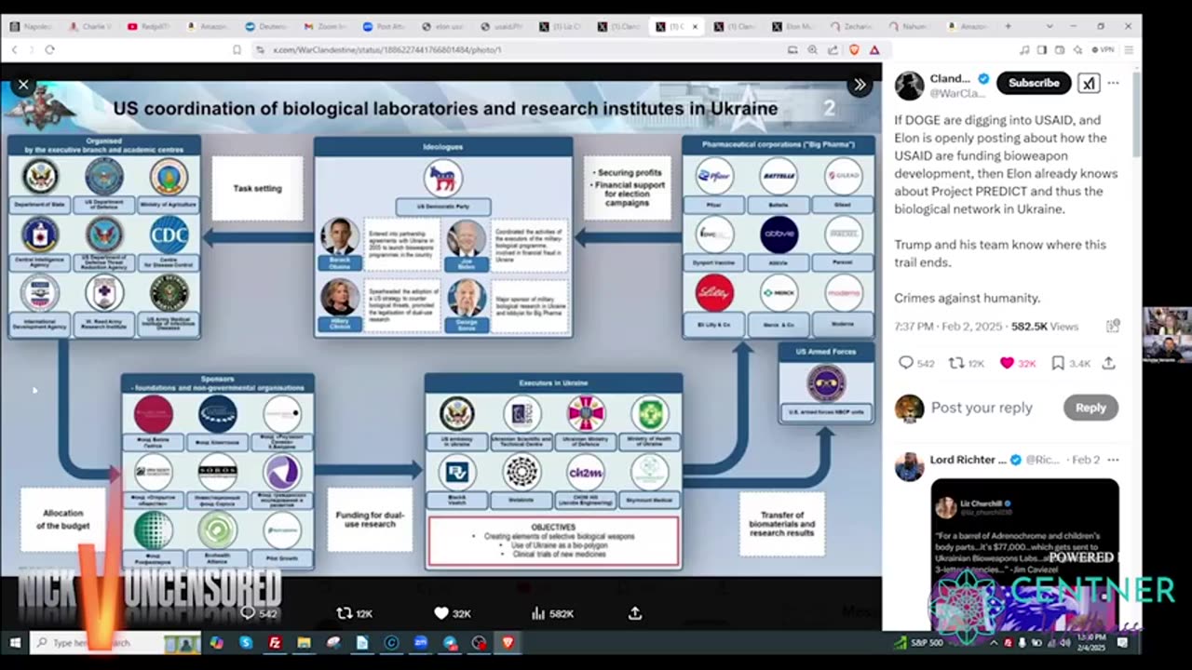Toggle the VPN button in browser toolbar
The width and height of the screenshot is (1192, 670).
[1103, 49]
